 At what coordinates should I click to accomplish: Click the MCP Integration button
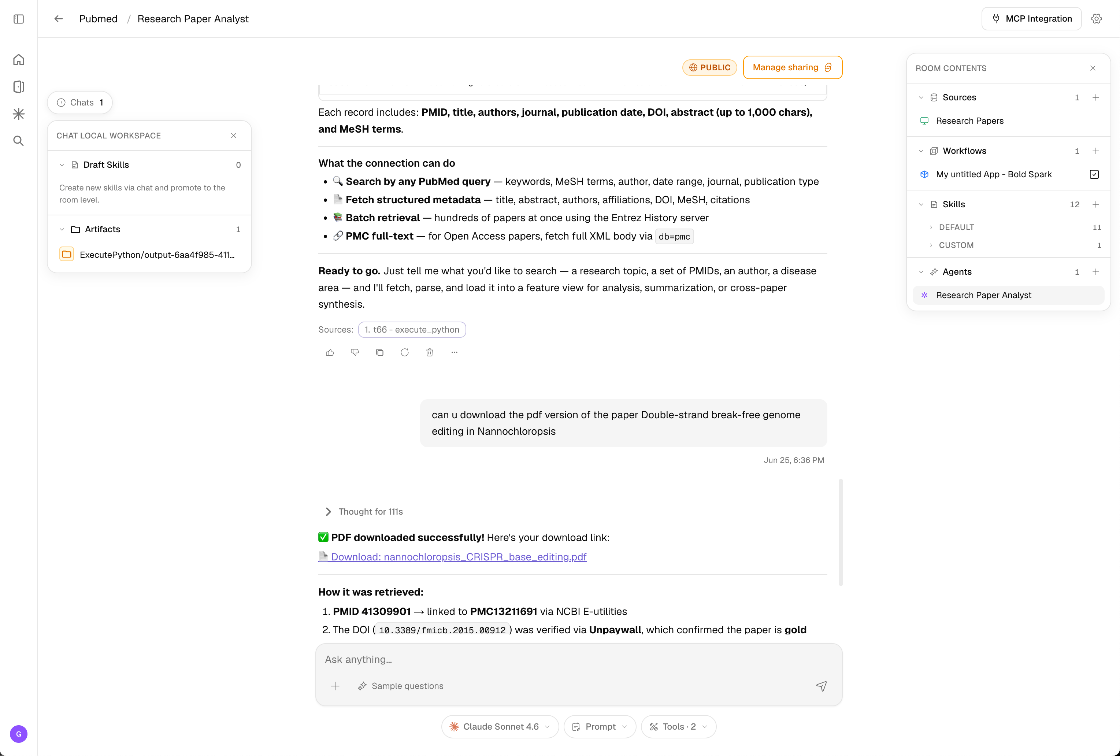click(1031, 19)
